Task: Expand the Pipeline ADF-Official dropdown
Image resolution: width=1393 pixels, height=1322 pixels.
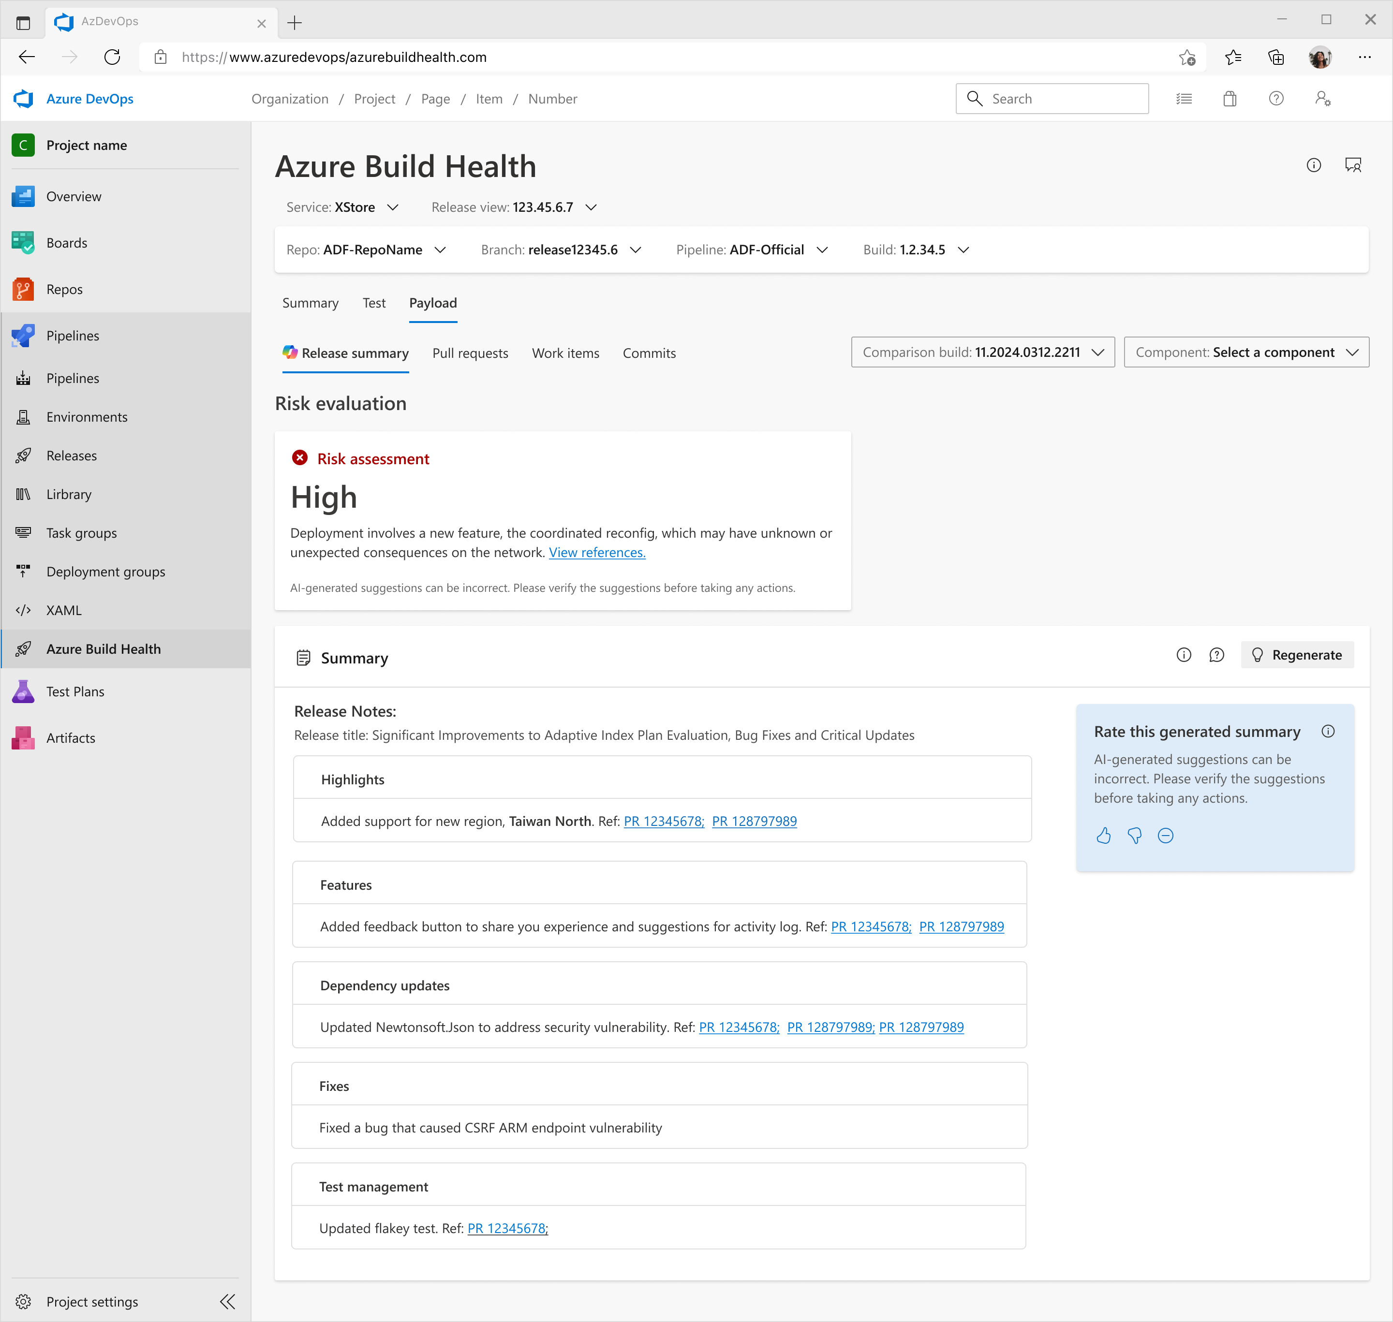Action: pyautogui.click(x=752, y=250)
